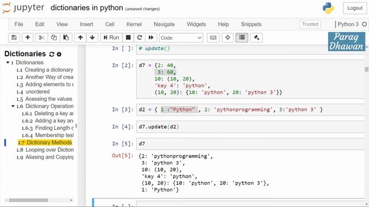Go to 1.6.2 Adding a key section
This screenshot has height=207, width=369.
coord(47,121)
